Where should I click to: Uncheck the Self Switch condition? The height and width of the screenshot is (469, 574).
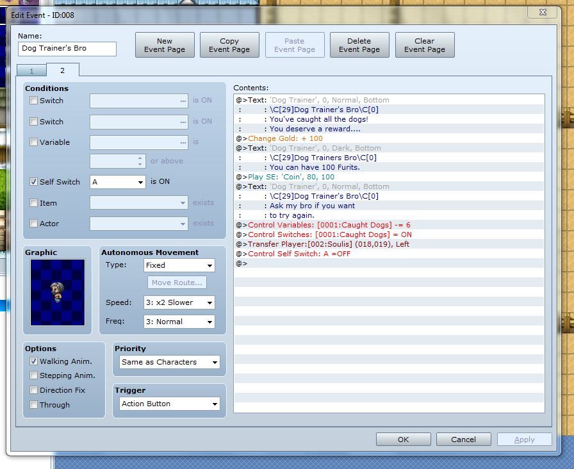click(34, 182)
